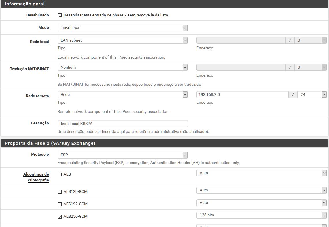Uncheck the AES256-GCM checkbox
Screen dimensions: 329x227
[60, 217]
